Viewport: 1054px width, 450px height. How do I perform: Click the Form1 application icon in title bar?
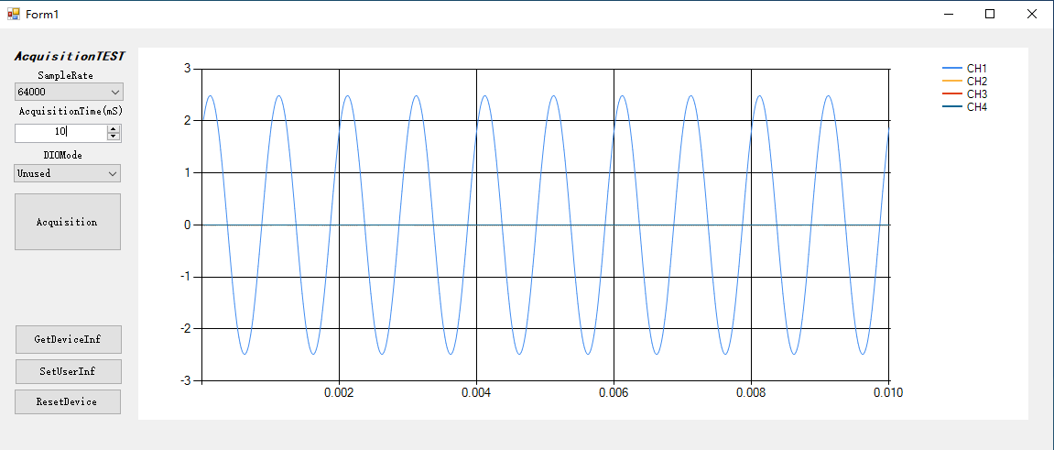coord(14,14)
